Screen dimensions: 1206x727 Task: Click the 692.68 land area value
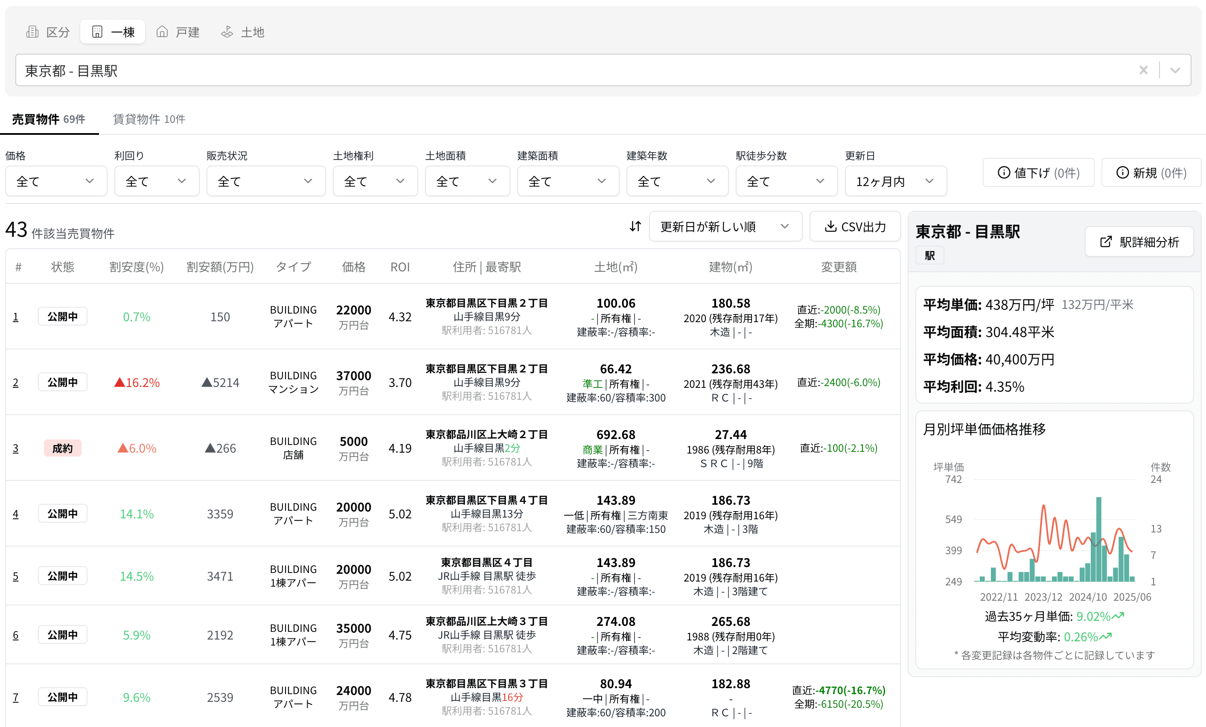tap(616, 434)
